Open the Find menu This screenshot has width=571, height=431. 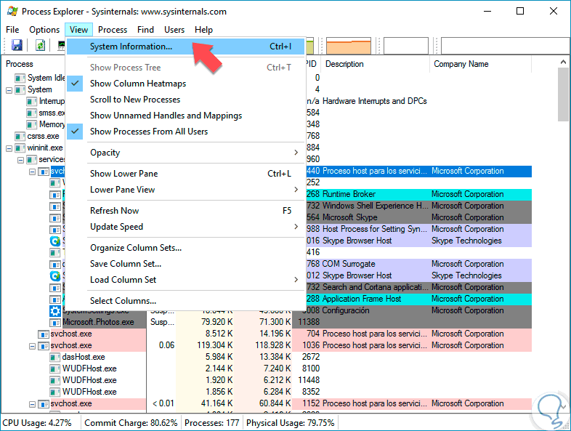tap(145, 30)
